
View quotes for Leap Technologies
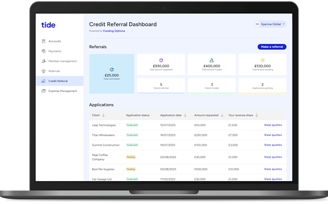pos(273,125)
